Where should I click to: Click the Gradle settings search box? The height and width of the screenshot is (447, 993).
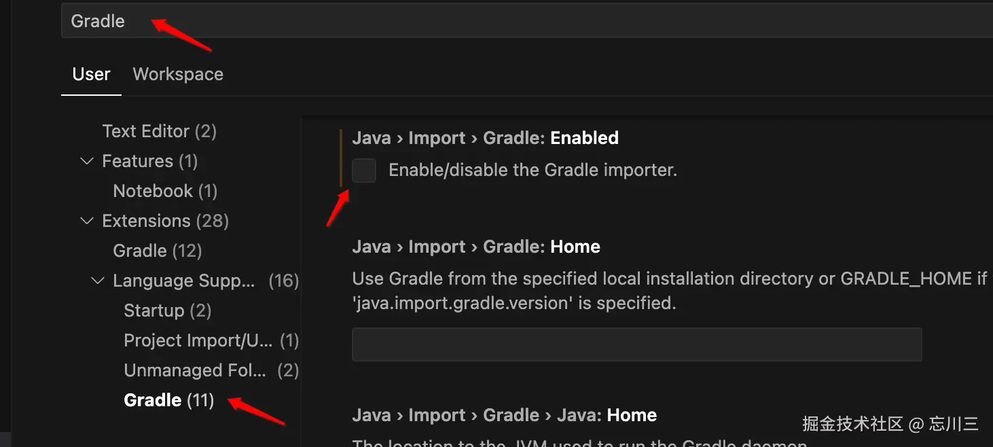click(475, 22)
